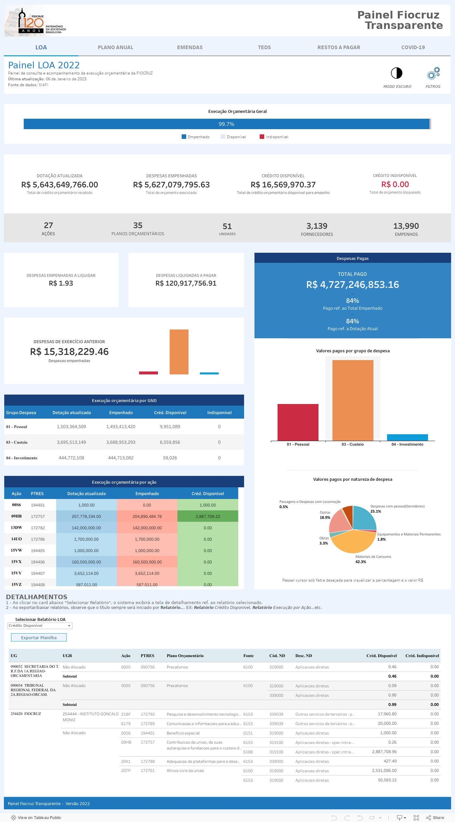Click the Share button
The image size is (455, 822).
pyautogui.click(x=435, y=817)
